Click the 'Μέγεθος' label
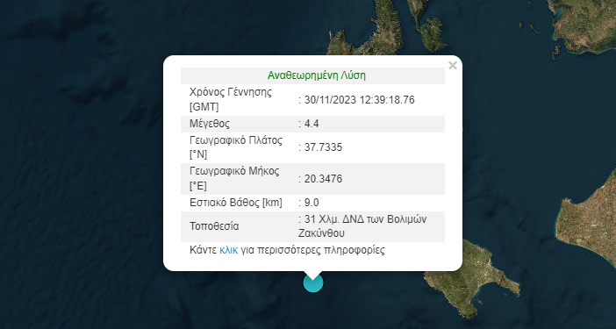616x329 pixels. 210,124
